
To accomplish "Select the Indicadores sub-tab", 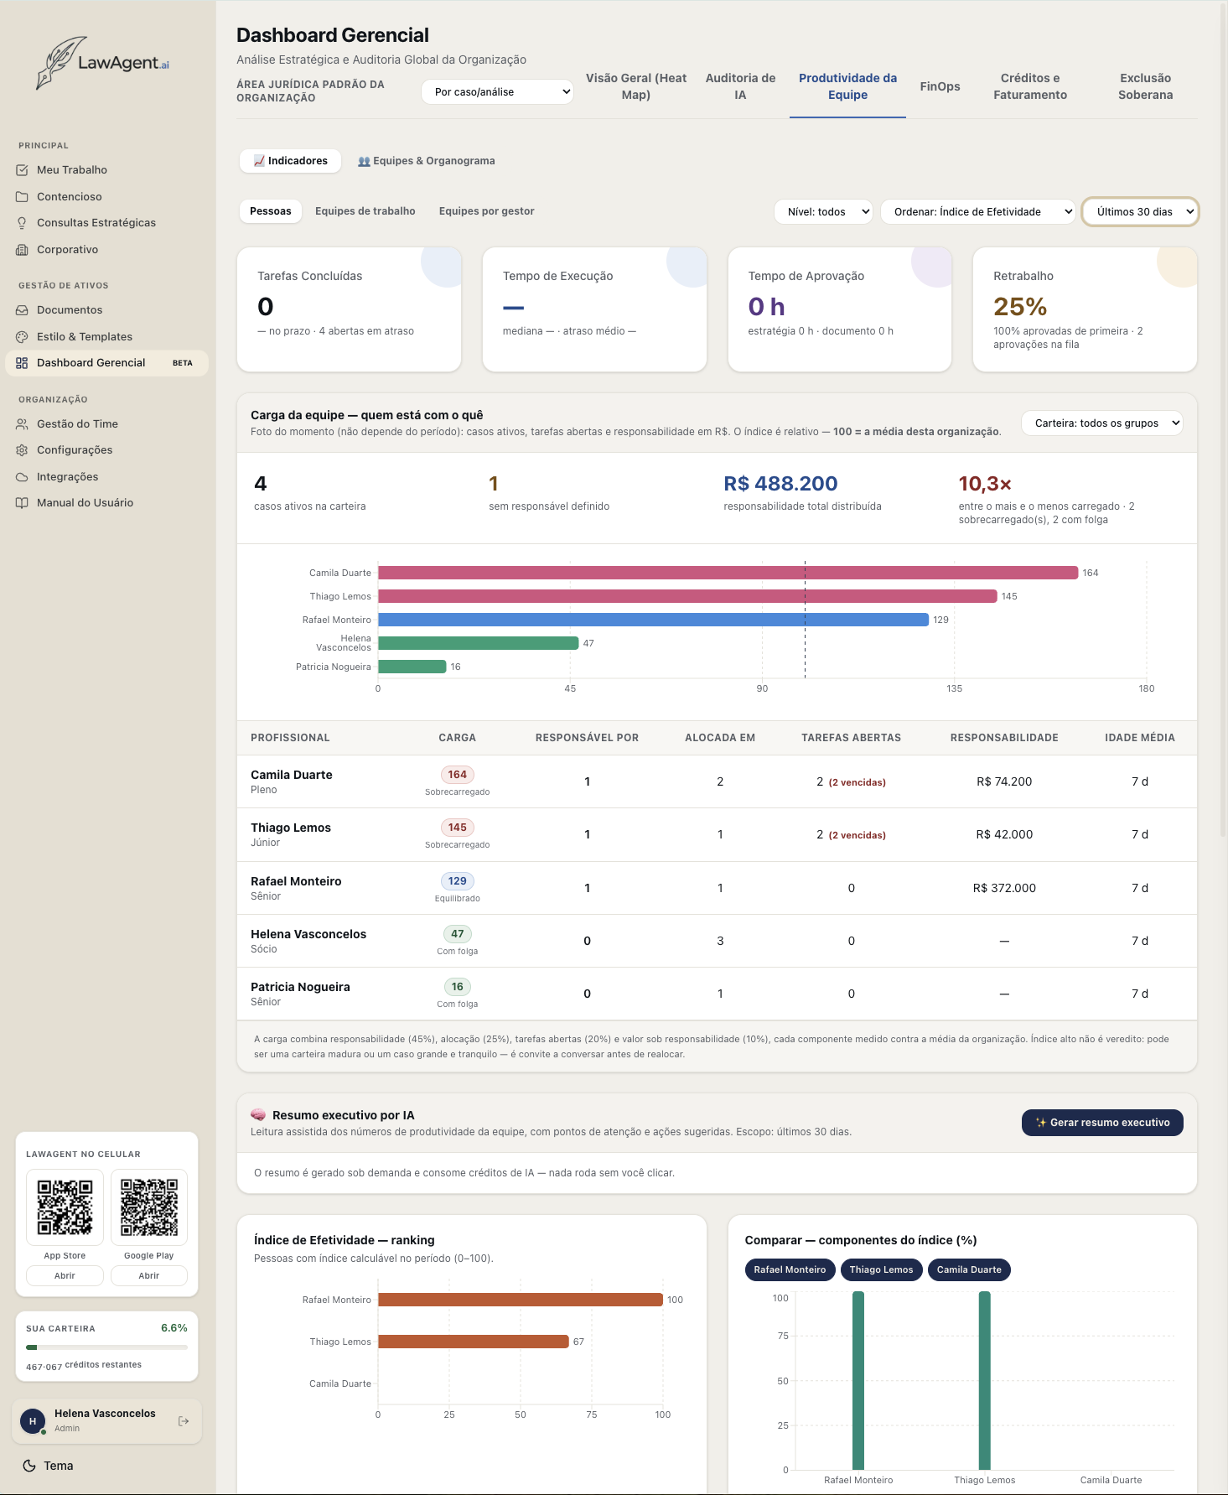I will click(x=290, y=161).
